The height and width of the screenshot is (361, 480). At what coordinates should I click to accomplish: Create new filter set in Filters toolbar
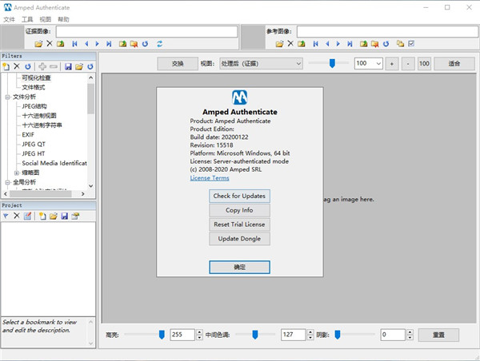6,66
